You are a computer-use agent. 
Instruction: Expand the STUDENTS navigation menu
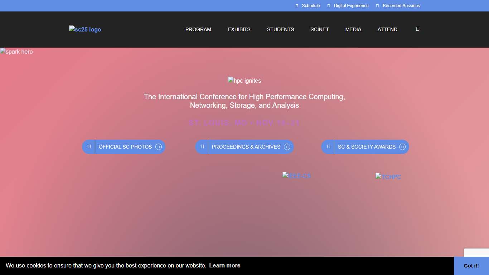coord(280,29)
